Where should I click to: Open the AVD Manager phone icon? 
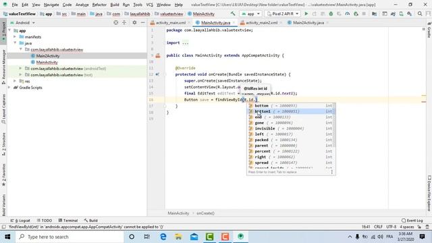402,13
